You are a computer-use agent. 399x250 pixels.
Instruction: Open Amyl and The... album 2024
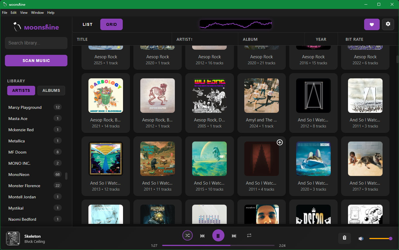click(x=262, y=96)
